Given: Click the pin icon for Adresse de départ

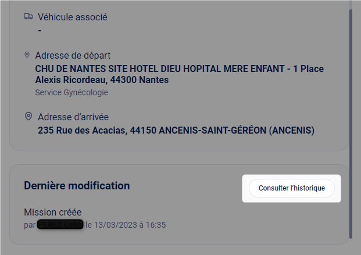Looking at the screenshot, I should coord(27,55).
